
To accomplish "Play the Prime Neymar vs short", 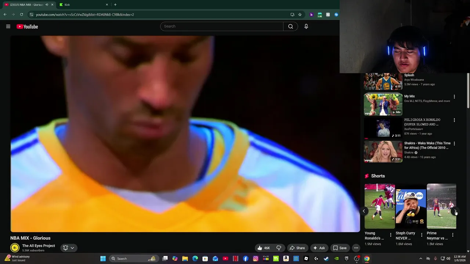I will 441,206.
